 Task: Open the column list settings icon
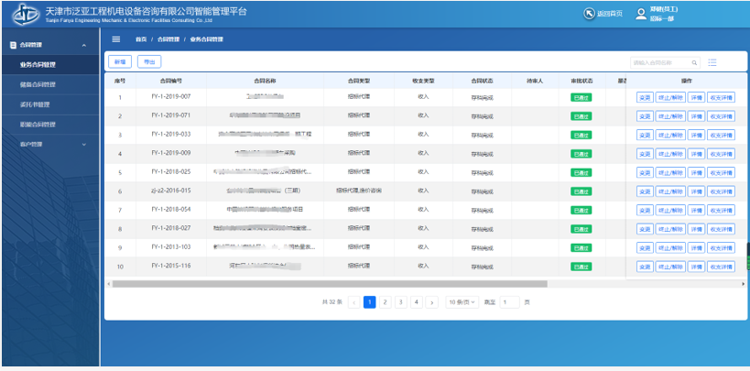(x=712, y=62)
